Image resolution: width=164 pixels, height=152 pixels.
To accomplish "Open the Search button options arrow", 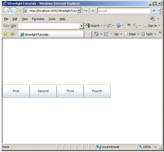I will (x=101, y=26).
